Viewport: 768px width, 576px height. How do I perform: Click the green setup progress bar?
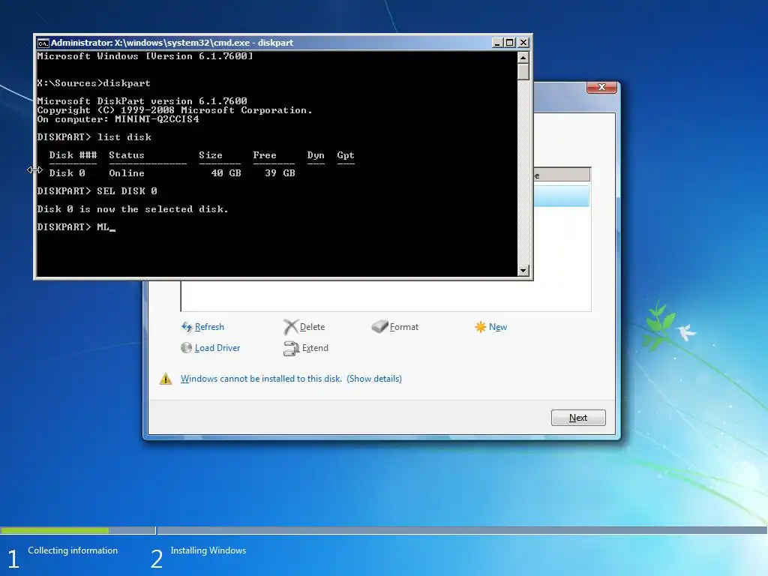click(55, 530)
